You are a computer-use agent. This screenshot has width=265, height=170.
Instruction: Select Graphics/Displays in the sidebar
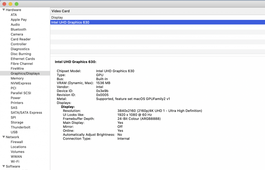coord(25,73)
